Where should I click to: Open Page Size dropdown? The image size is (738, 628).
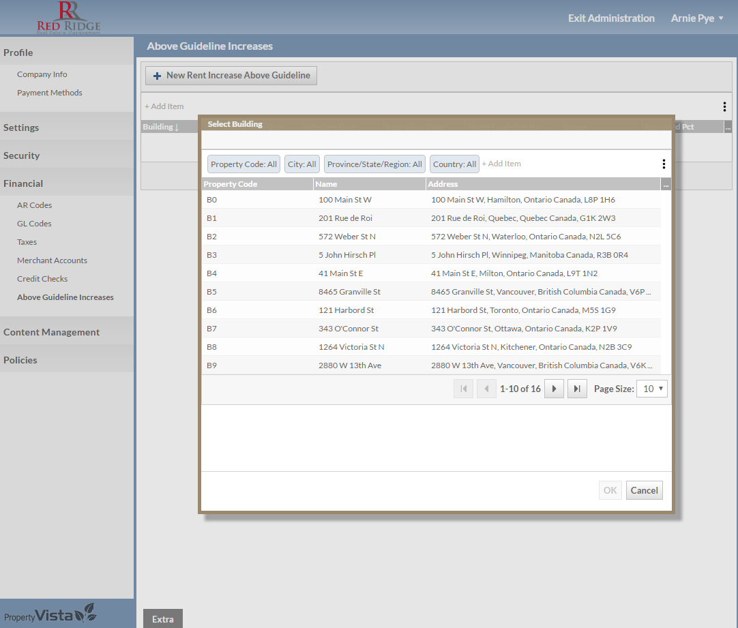(x=651, y=389)
